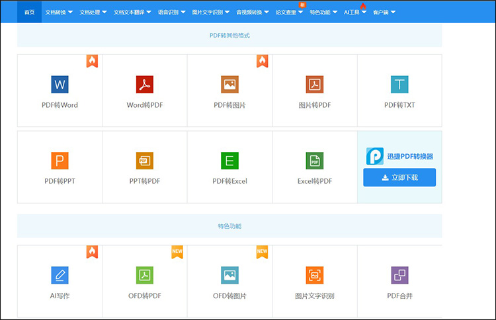Select the Excel转PDF green icon
Viewport: 496px width, 320px height.
coord(315,161)
